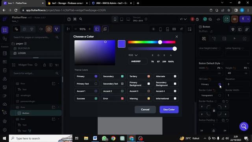Select the Accent 2 theme color
This screenshot has height=142, width=252.
(113, 91)
